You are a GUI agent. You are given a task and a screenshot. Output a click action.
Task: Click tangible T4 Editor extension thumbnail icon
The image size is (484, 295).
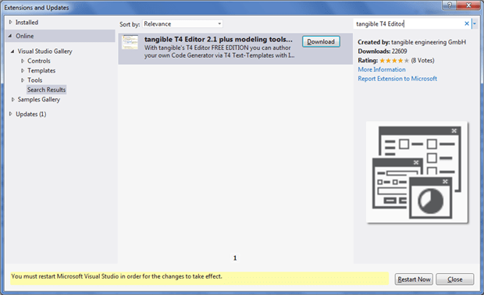(130, 42)
